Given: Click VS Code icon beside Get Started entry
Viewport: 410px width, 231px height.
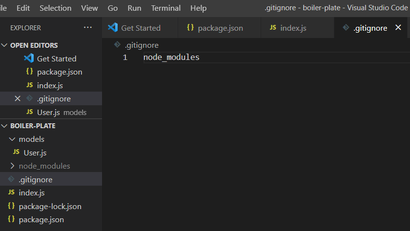Looking at the screenshot, I should click(29, 58).
